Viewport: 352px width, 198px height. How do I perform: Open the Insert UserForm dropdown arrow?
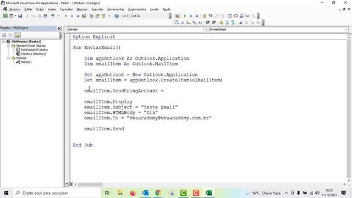pos(15,16)
